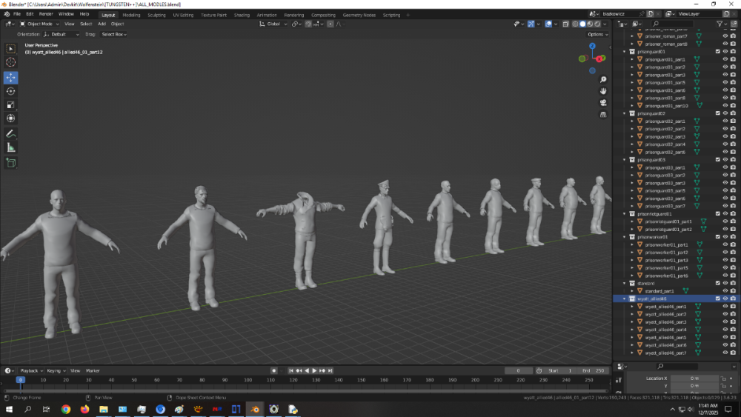741x417 pixels.
Task: Open the File menu
Action: coord(17,14)
